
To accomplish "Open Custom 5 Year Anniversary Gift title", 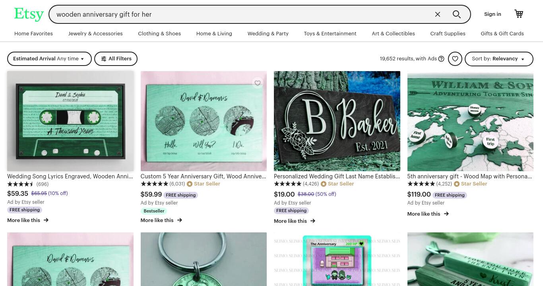I will click(204, 176).
